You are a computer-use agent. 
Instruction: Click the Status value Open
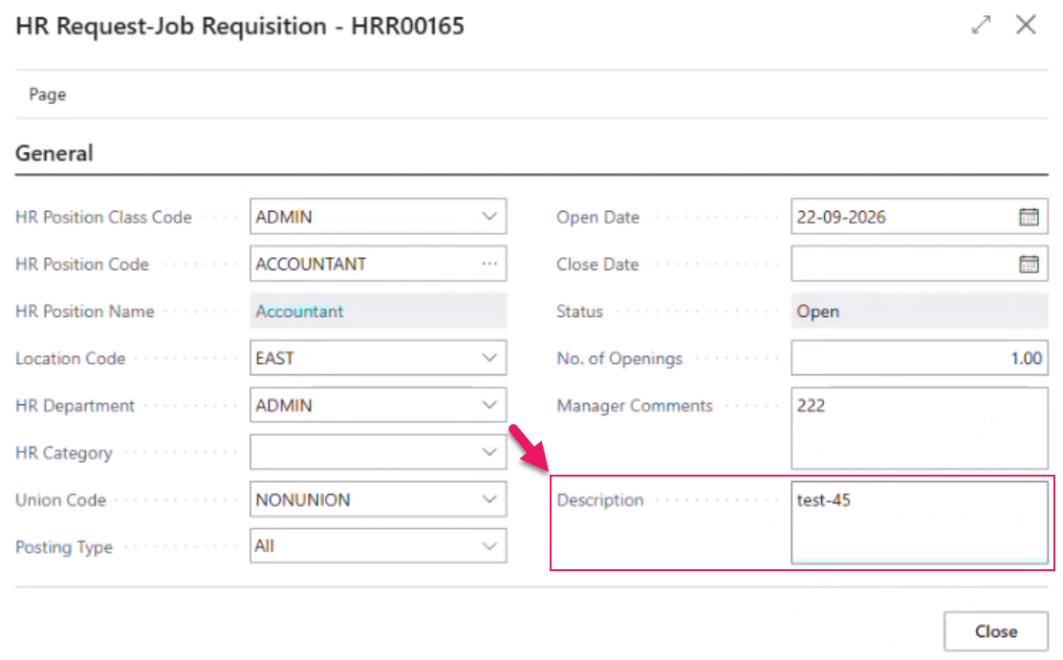point(920,311)
